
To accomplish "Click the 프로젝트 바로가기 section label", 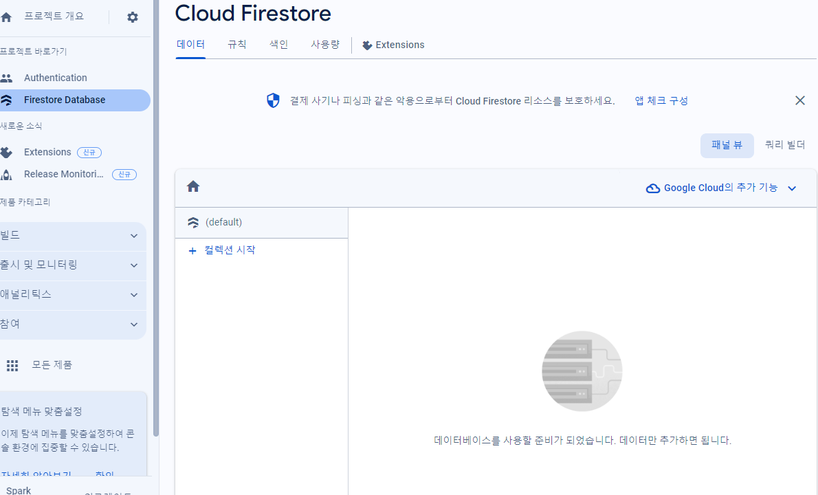I will (34, 52).
